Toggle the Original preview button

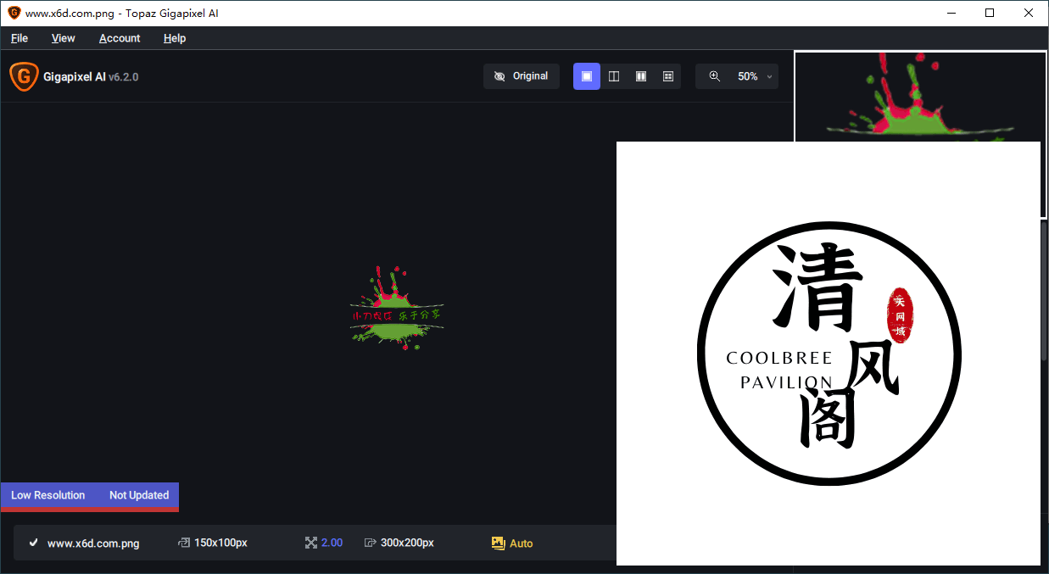[522, 76]
